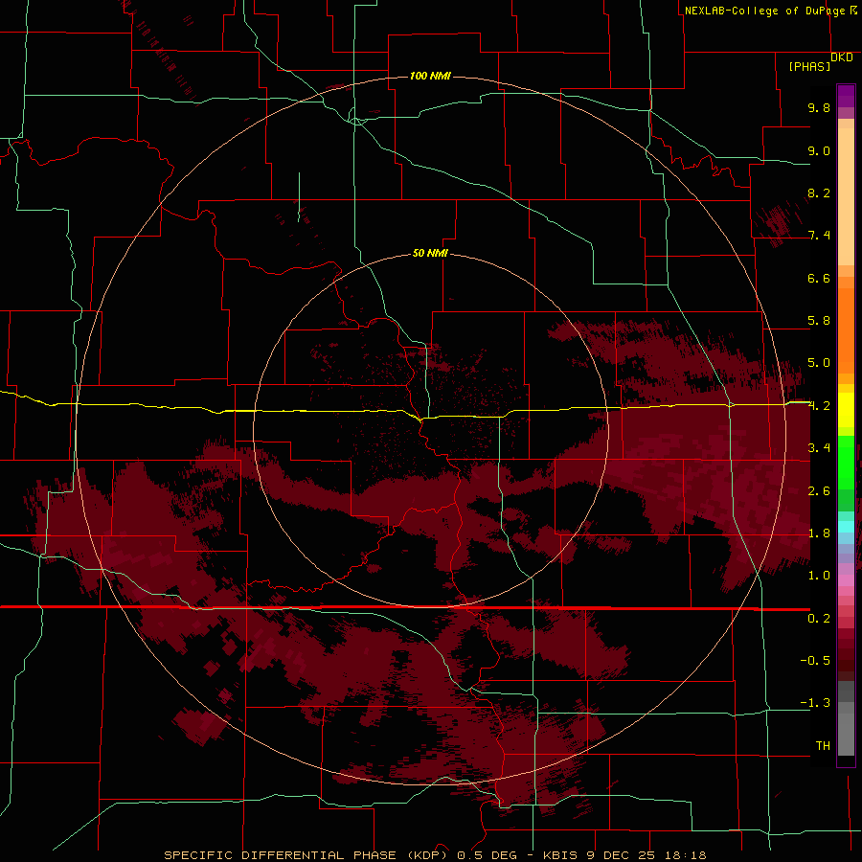Click the orange color bar segment
This screenshot has height=862, width=862.
(846, 330)
